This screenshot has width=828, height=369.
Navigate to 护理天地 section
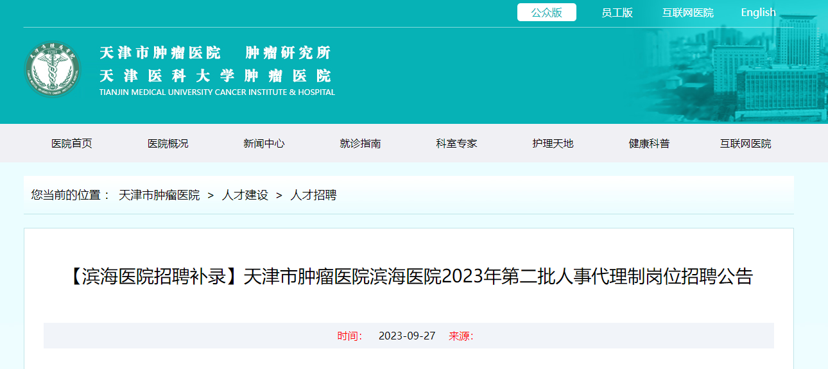(553, 143)
